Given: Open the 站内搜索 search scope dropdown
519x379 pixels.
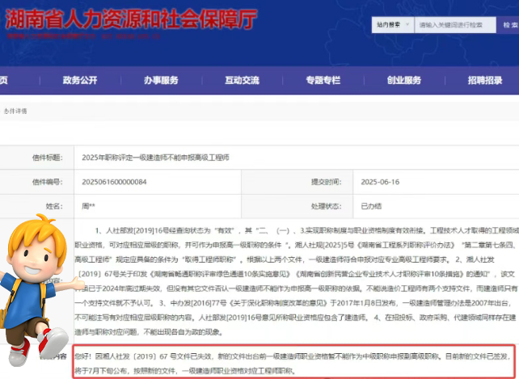Looking at the screenshot, I should coord(393,25).
